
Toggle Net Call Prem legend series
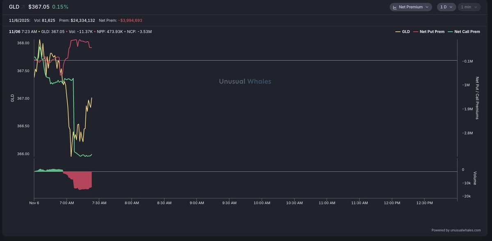click(x=464, y=32)
